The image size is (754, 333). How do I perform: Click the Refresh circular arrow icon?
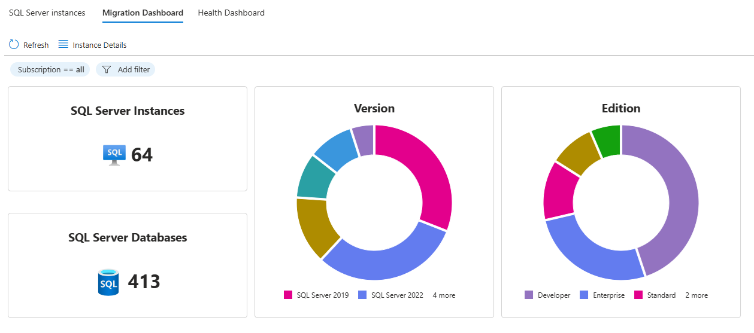14,45
